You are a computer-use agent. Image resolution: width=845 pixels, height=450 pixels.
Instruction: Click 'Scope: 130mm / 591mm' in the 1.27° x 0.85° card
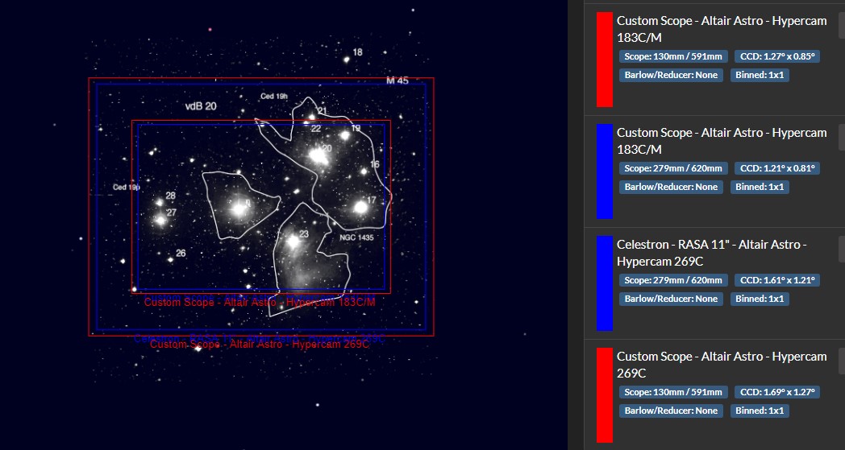pyautogui.click(x=673, y=56)
